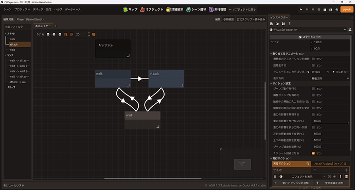Click the animation Preview button
This screenshot has height=190, width=355.
[x=340, y=72]
